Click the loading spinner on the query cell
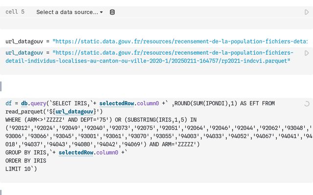 click(x=307, y=103)
